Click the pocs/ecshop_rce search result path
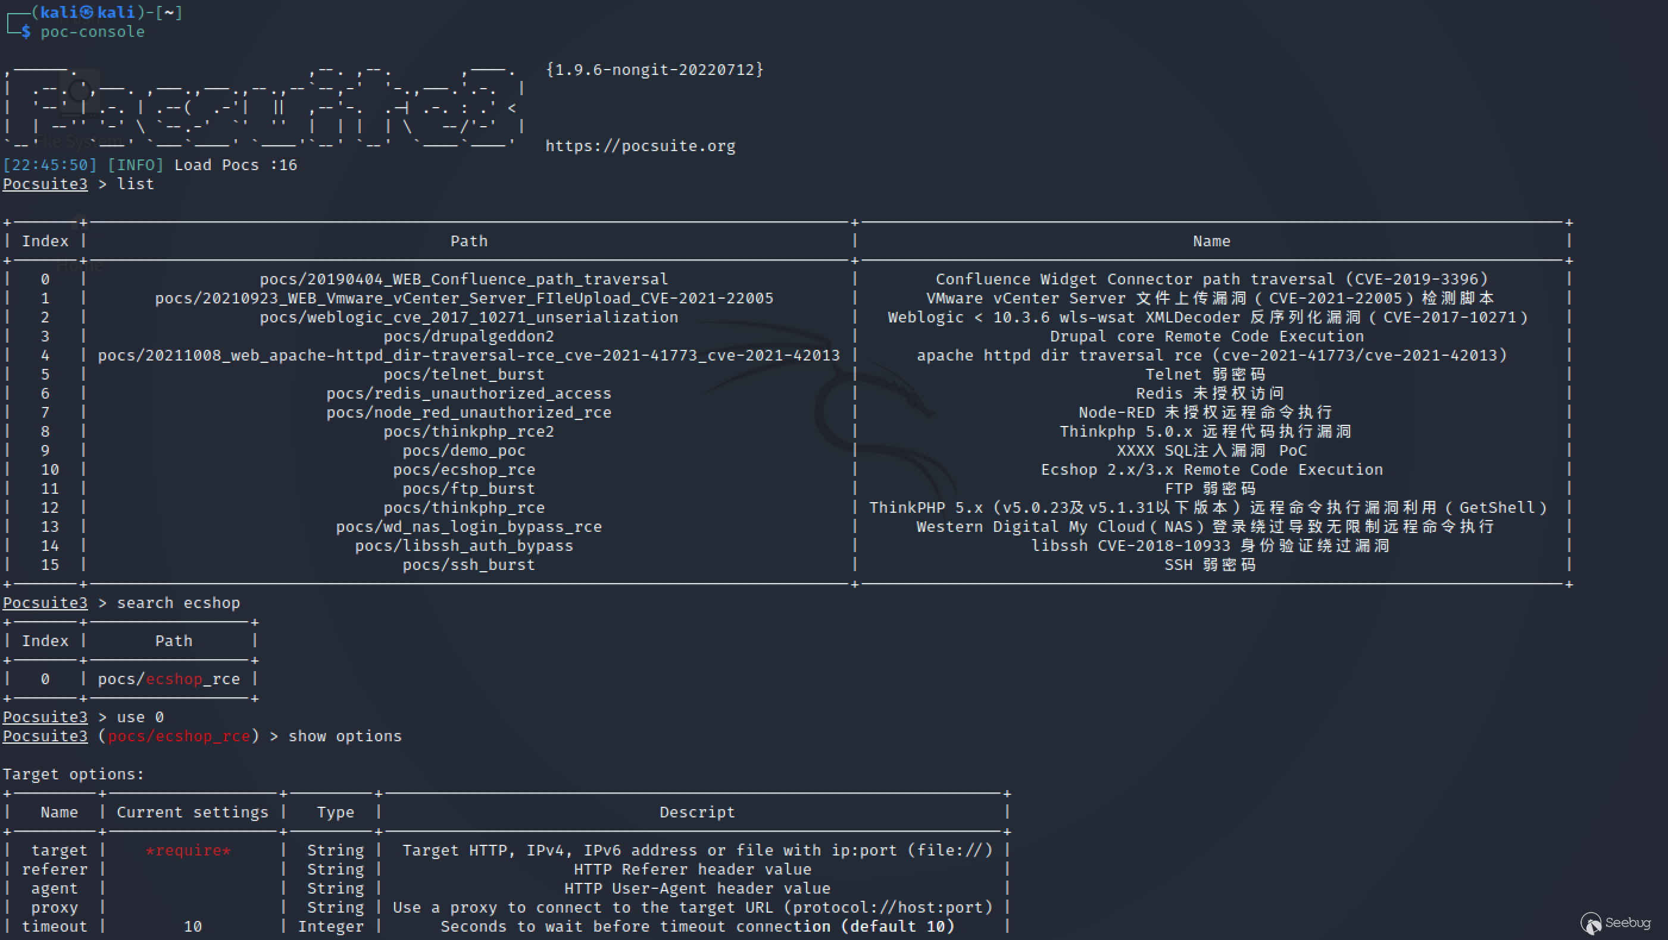The image size is (1668, 940). pos(169,679)
